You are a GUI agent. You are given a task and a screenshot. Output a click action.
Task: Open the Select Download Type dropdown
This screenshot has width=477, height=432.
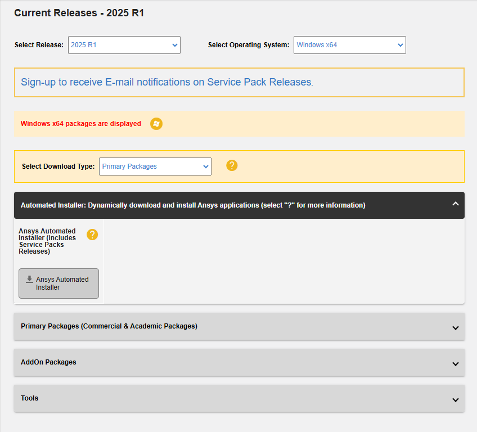point(155,166)
